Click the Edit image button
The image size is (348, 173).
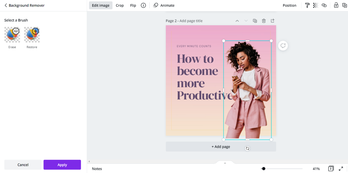click(x=101, y=5)
